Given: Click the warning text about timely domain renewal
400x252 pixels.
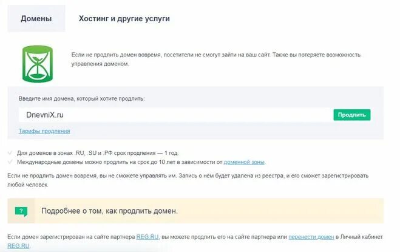Looking at the screenshot, I should tap(216, 60).
